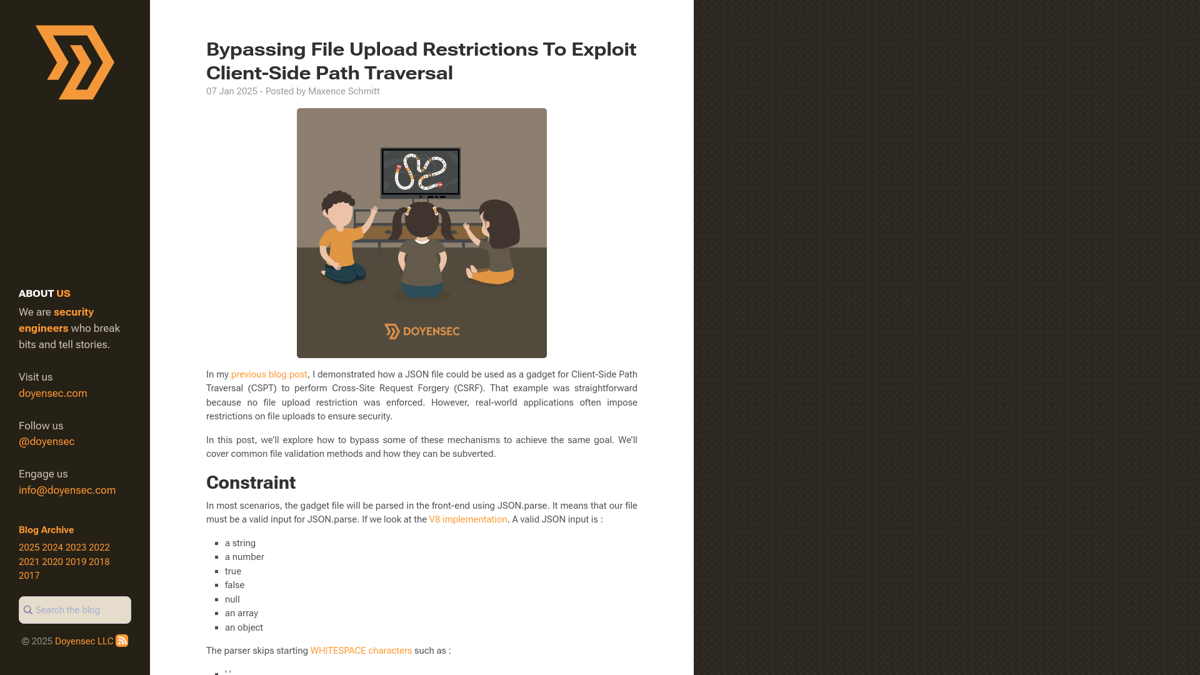
Task: Click the previous blog post link
Action: point(269,374)
